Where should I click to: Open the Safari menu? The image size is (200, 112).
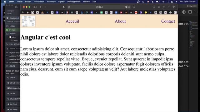[12, 2]
